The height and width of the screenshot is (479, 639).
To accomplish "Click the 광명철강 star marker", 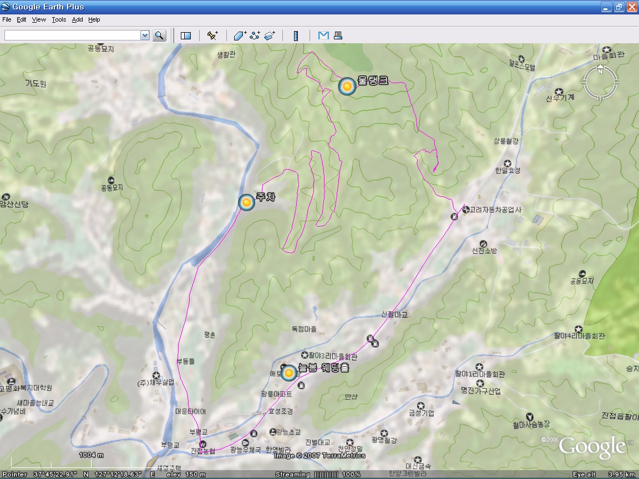I will [x=384, y=433].
